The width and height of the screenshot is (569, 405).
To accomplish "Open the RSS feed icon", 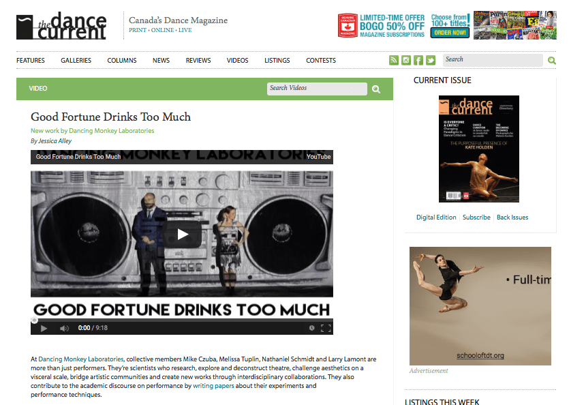I will pos(394,60).
